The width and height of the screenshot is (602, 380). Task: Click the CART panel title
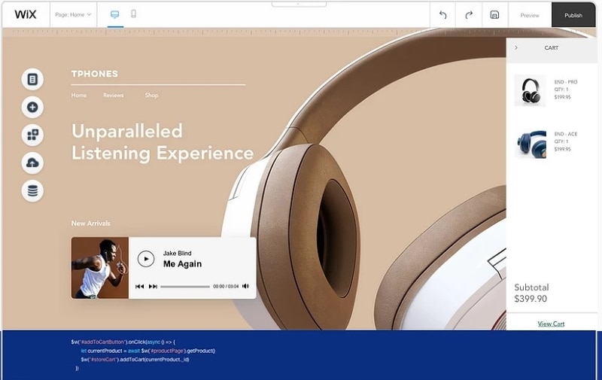click(552, 48)
